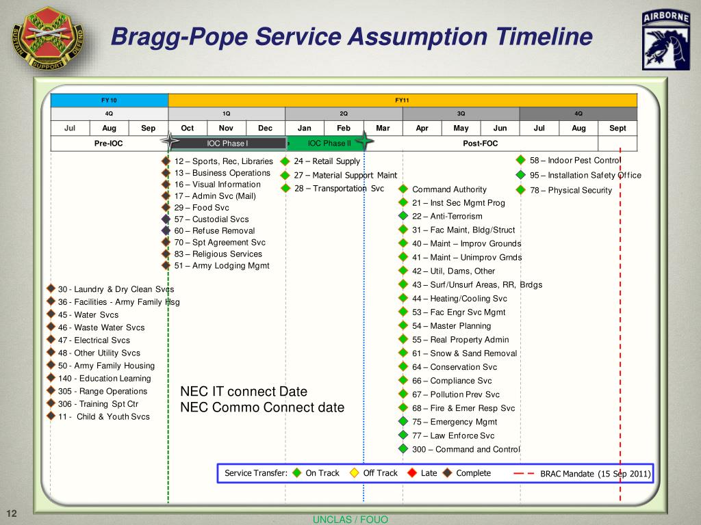Click the diamond beside 13 – Business Operations

tap(166, 173)
